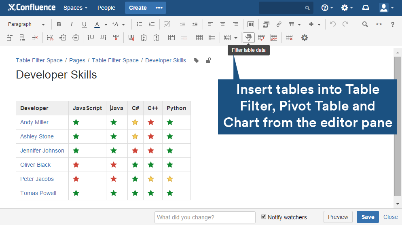
Task: Click the Save button
Action: (367, 217)
